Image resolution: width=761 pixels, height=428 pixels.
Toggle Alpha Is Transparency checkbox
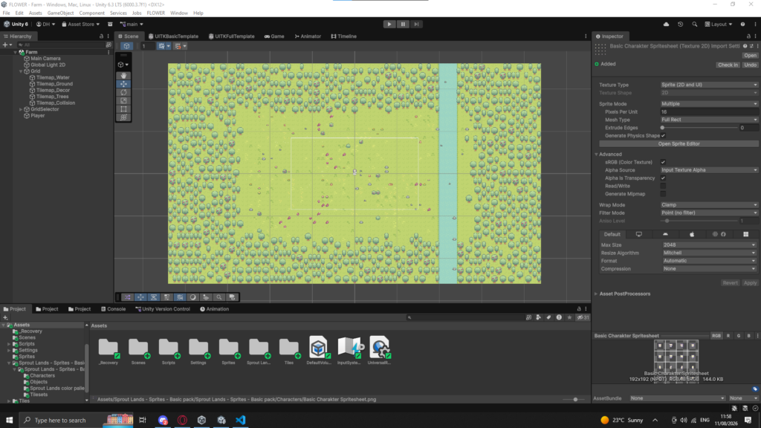click(663, 178)
